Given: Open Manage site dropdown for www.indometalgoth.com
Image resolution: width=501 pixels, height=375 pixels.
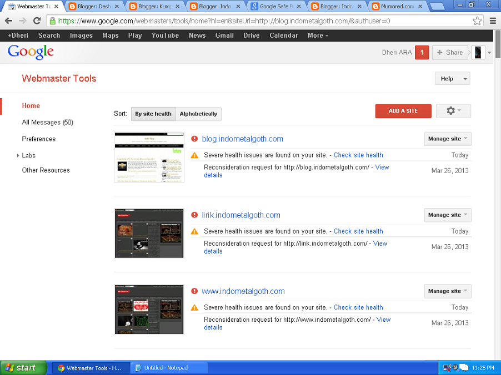Looking at the screenshot, I should coord(448,291).
